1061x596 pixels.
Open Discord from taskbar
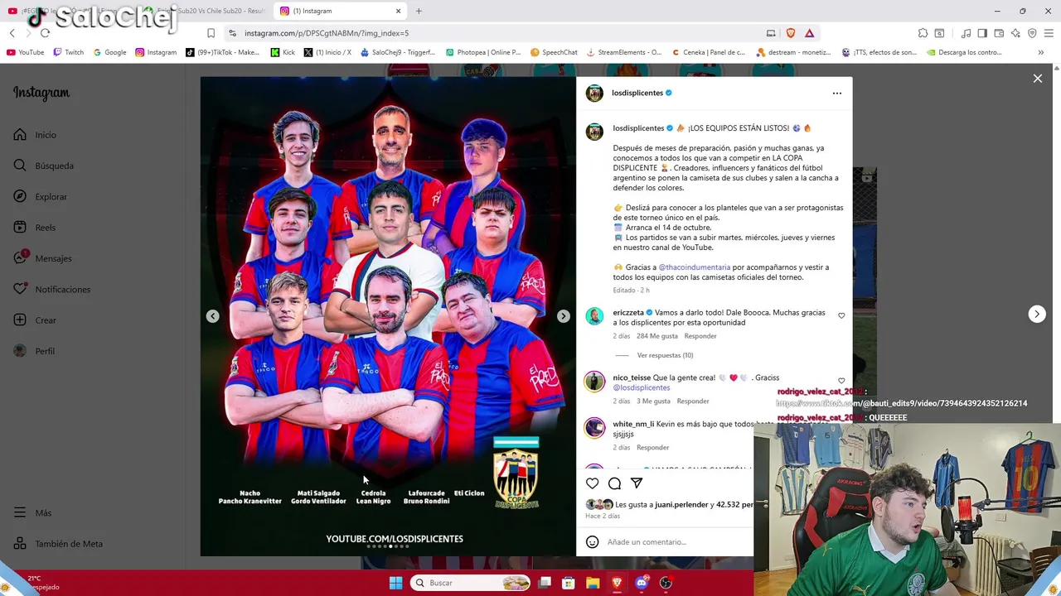(x=642, y=583)
